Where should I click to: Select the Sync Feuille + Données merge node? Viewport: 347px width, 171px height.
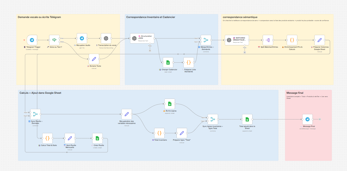35,114
